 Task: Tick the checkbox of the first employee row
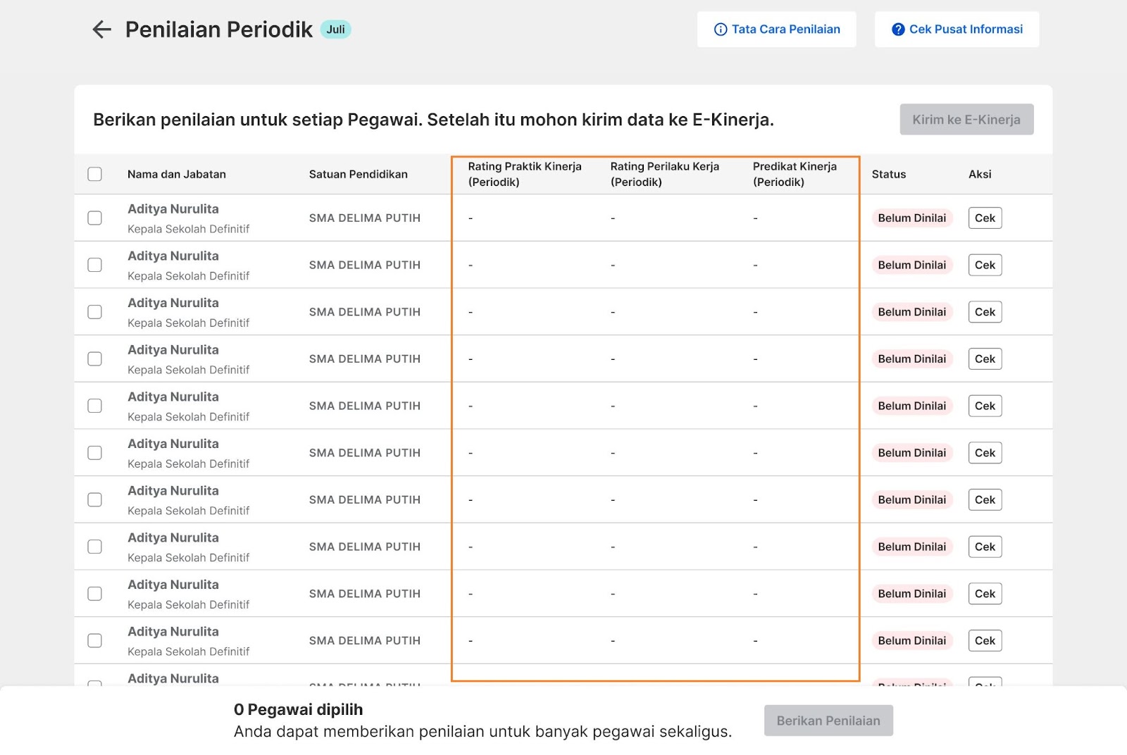[x=94, y=218]
